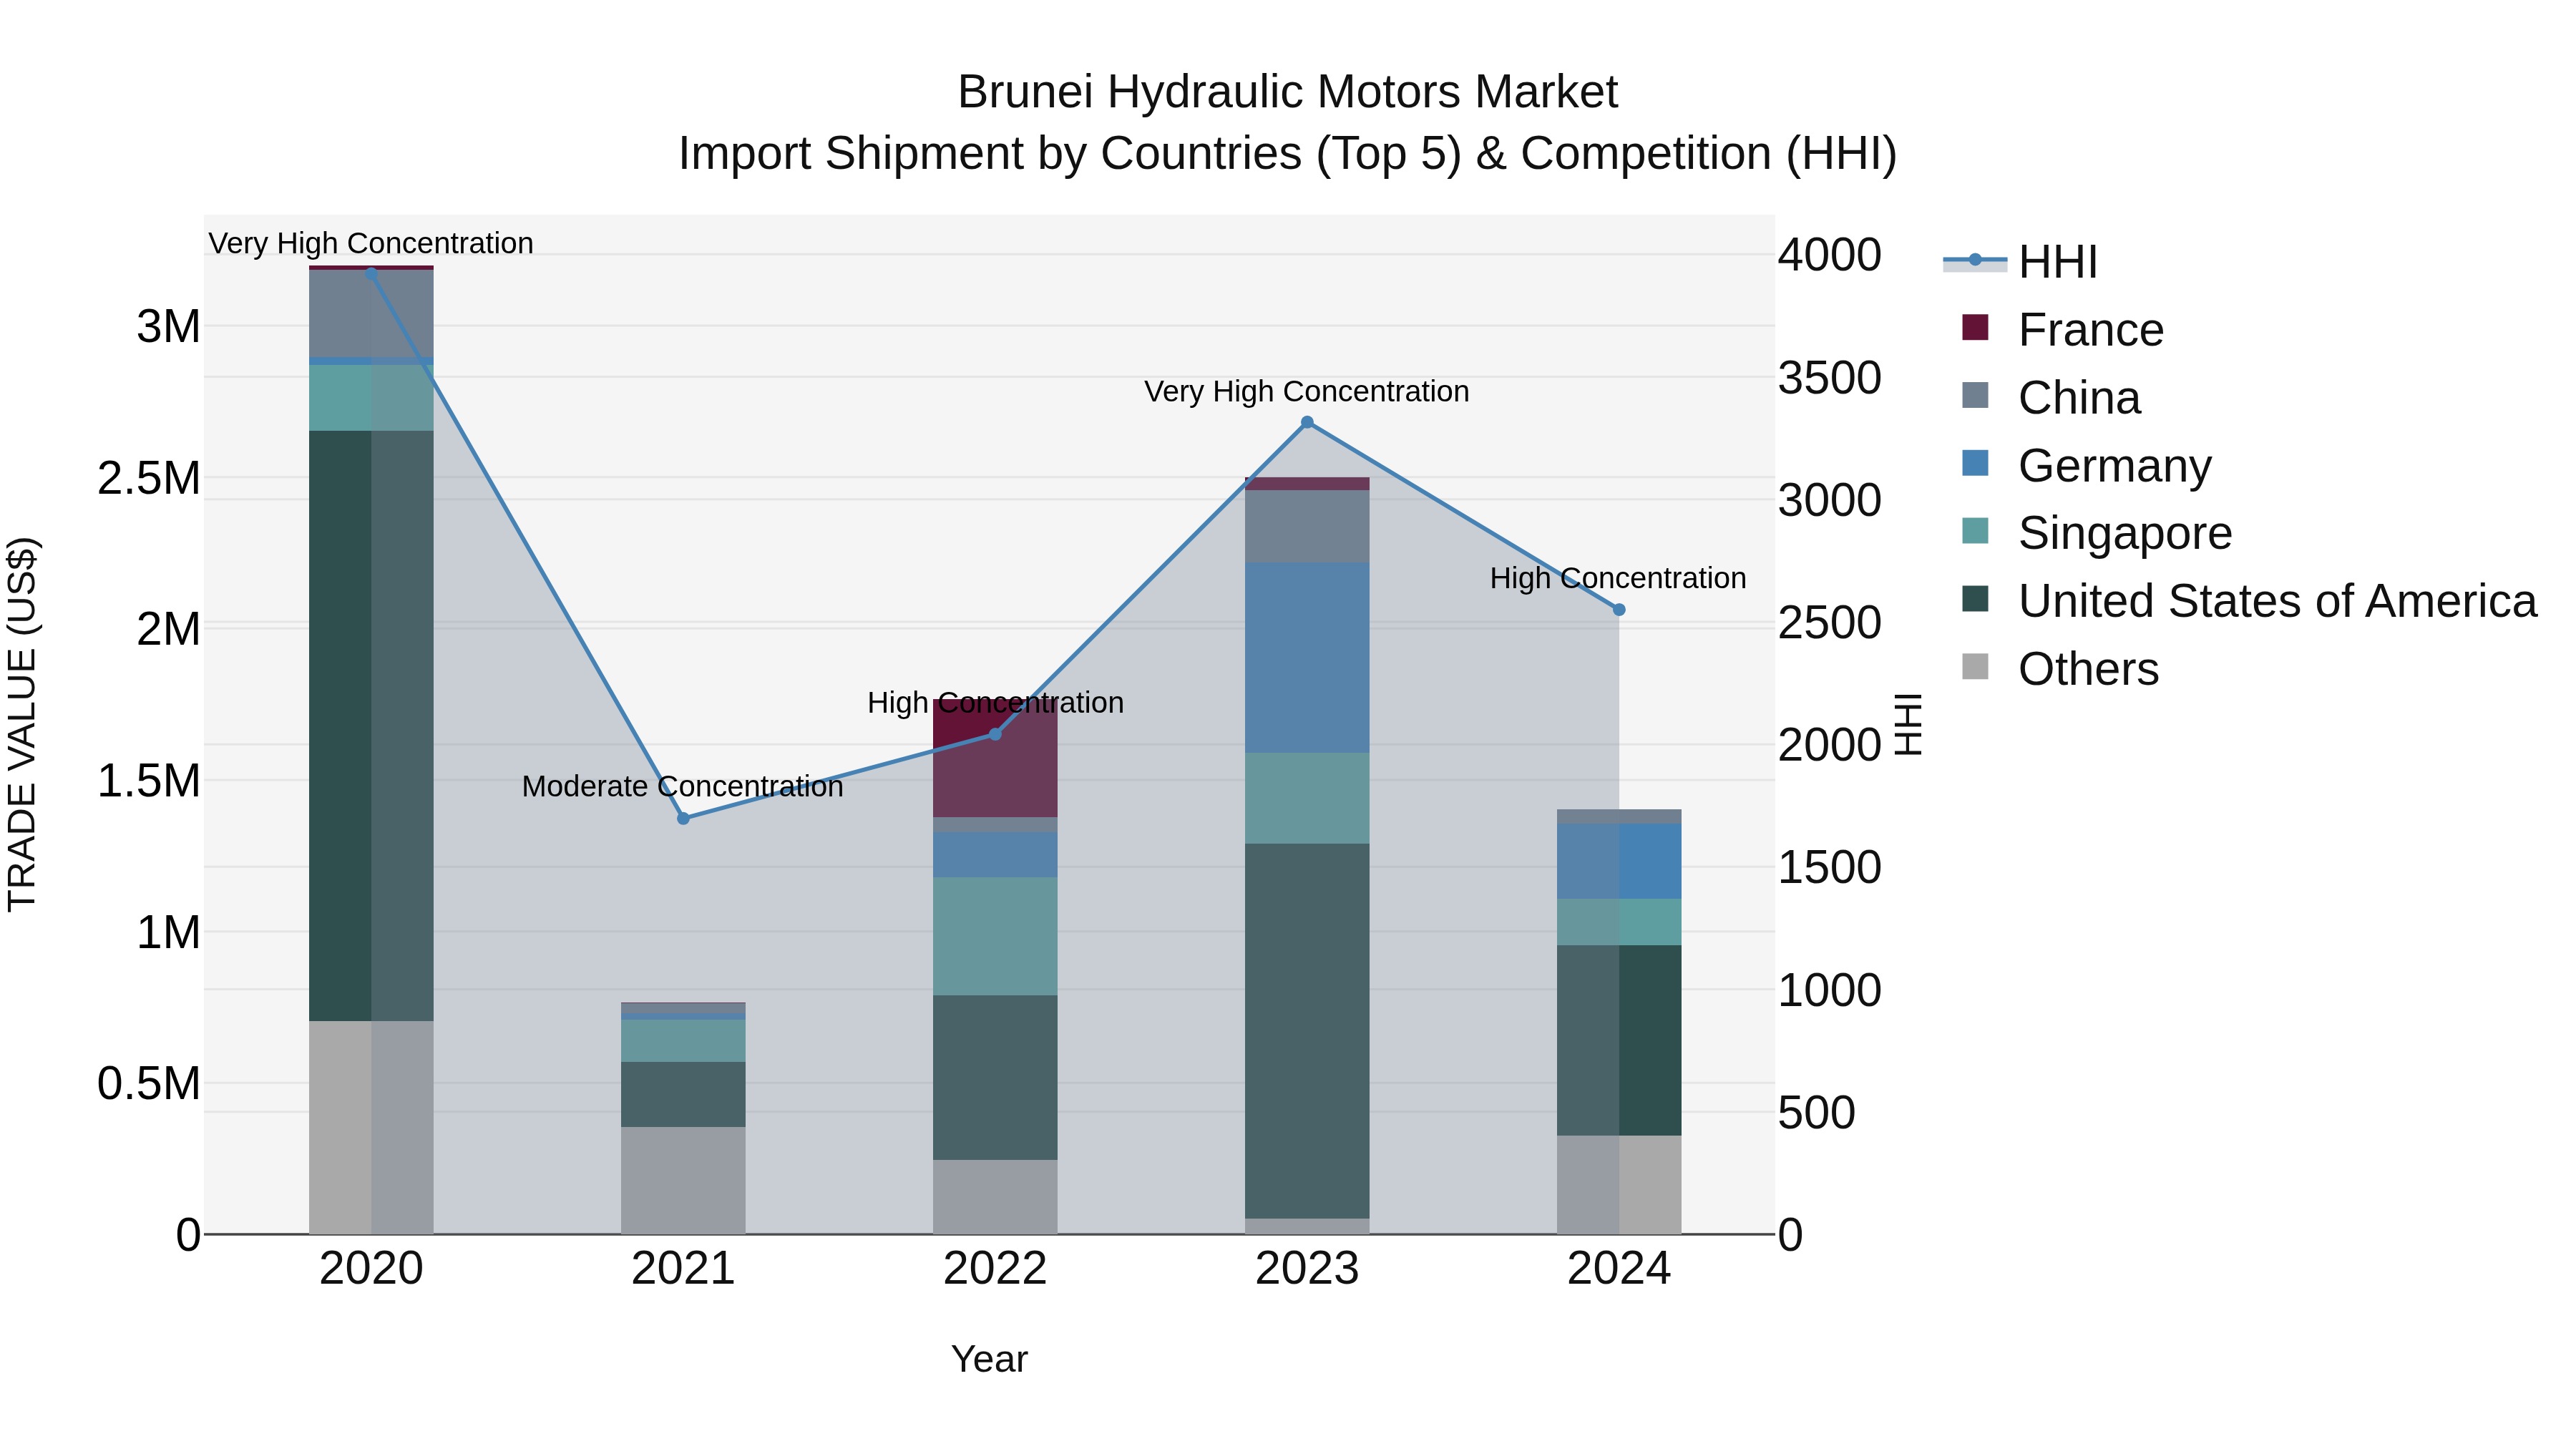Viewport: 2576px width, 1449px height.
Task: Click the 2023 x-axis tick label
Action: pyautogui.click(x=1307, y=1269)
